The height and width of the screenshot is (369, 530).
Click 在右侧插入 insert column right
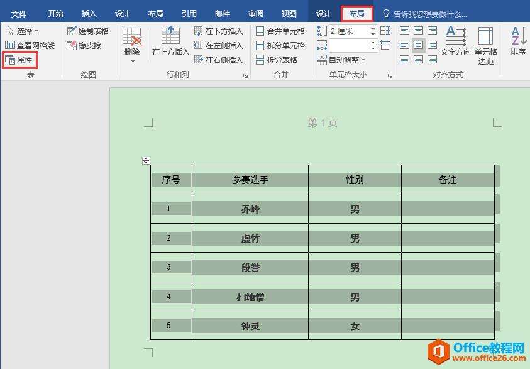218,60
